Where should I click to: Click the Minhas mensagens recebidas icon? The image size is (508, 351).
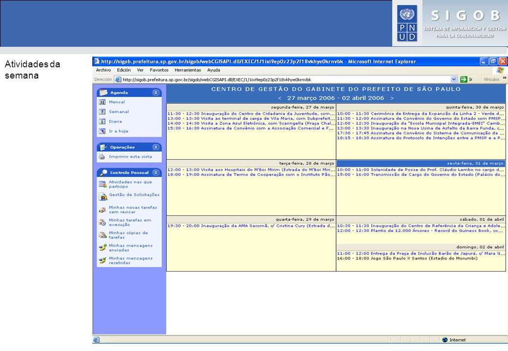coord(103,260)
